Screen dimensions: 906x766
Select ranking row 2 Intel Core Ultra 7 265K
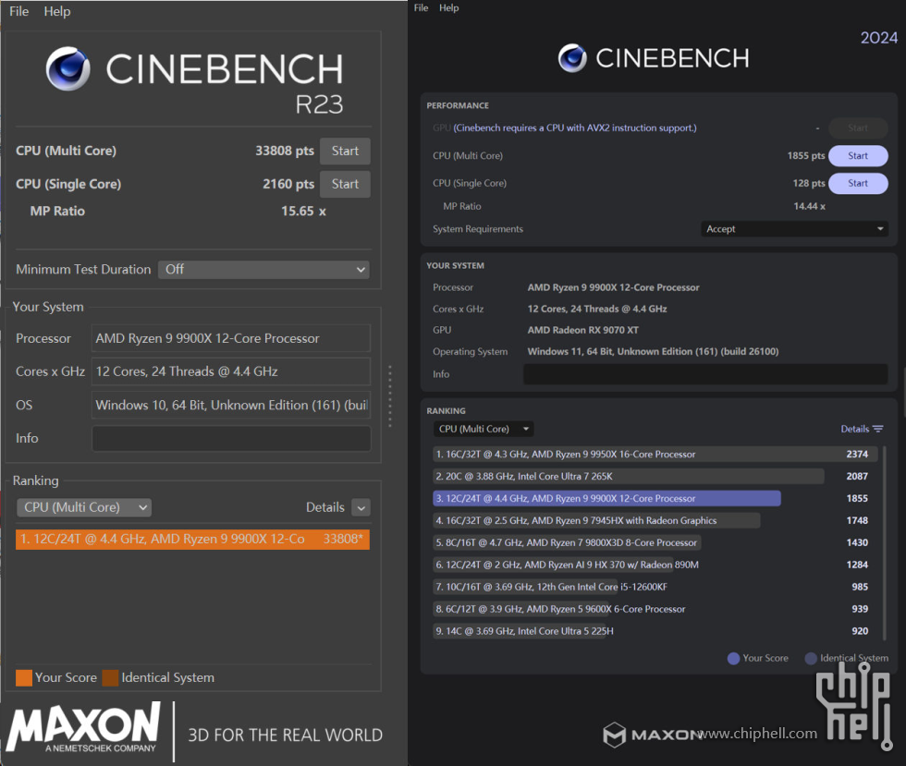[655, 476]
